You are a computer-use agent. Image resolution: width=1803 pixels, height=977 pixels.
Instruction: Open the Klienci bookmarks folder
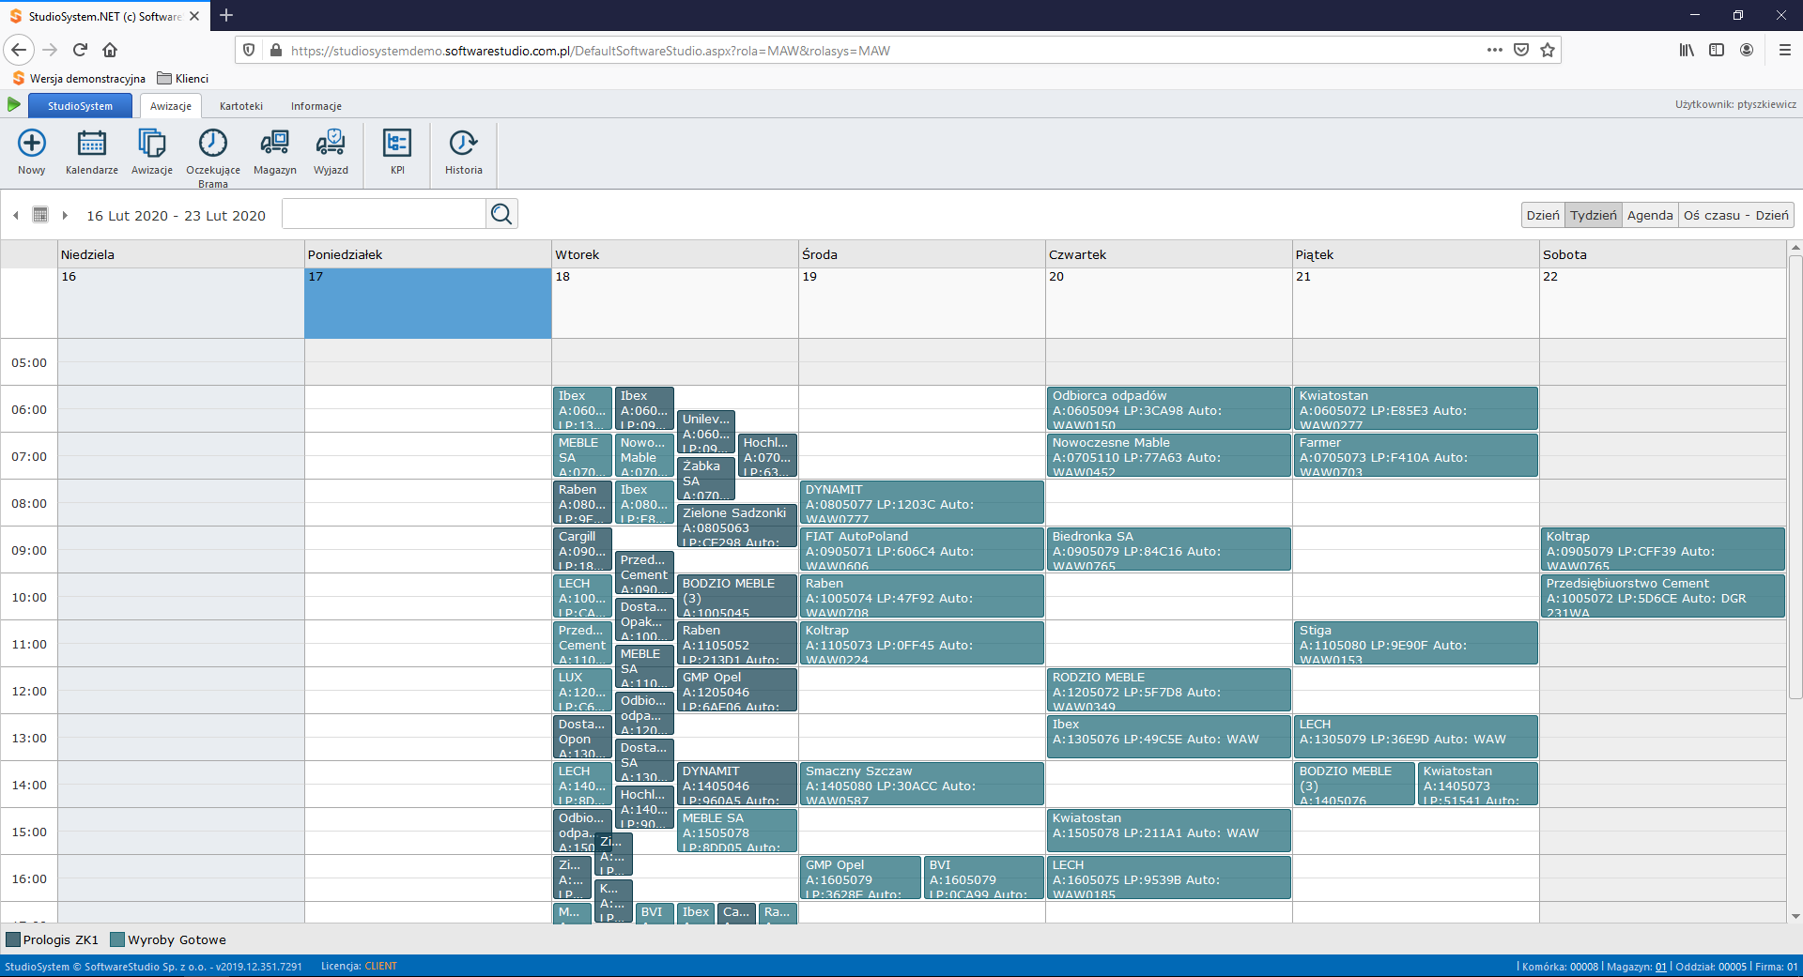click(x=182, y=78)
